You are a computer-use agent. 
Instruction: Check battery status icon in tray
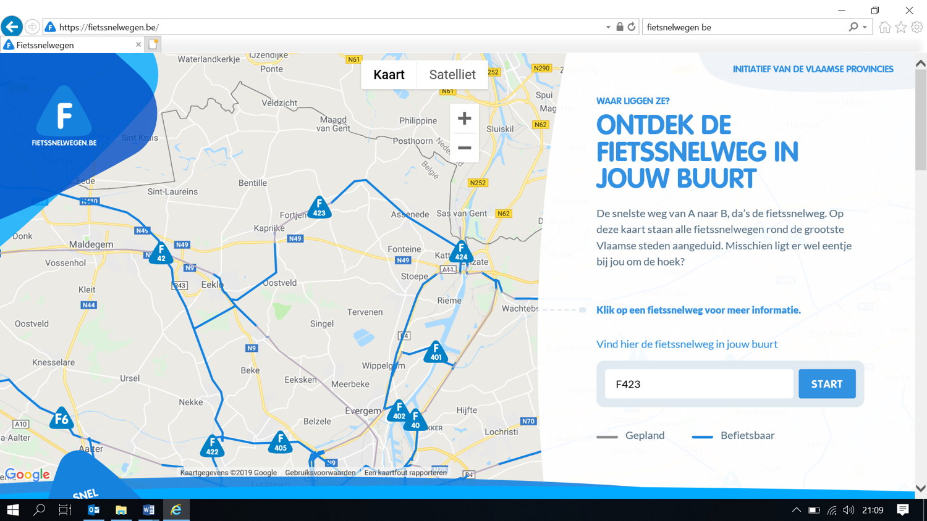tap(815, 510)
